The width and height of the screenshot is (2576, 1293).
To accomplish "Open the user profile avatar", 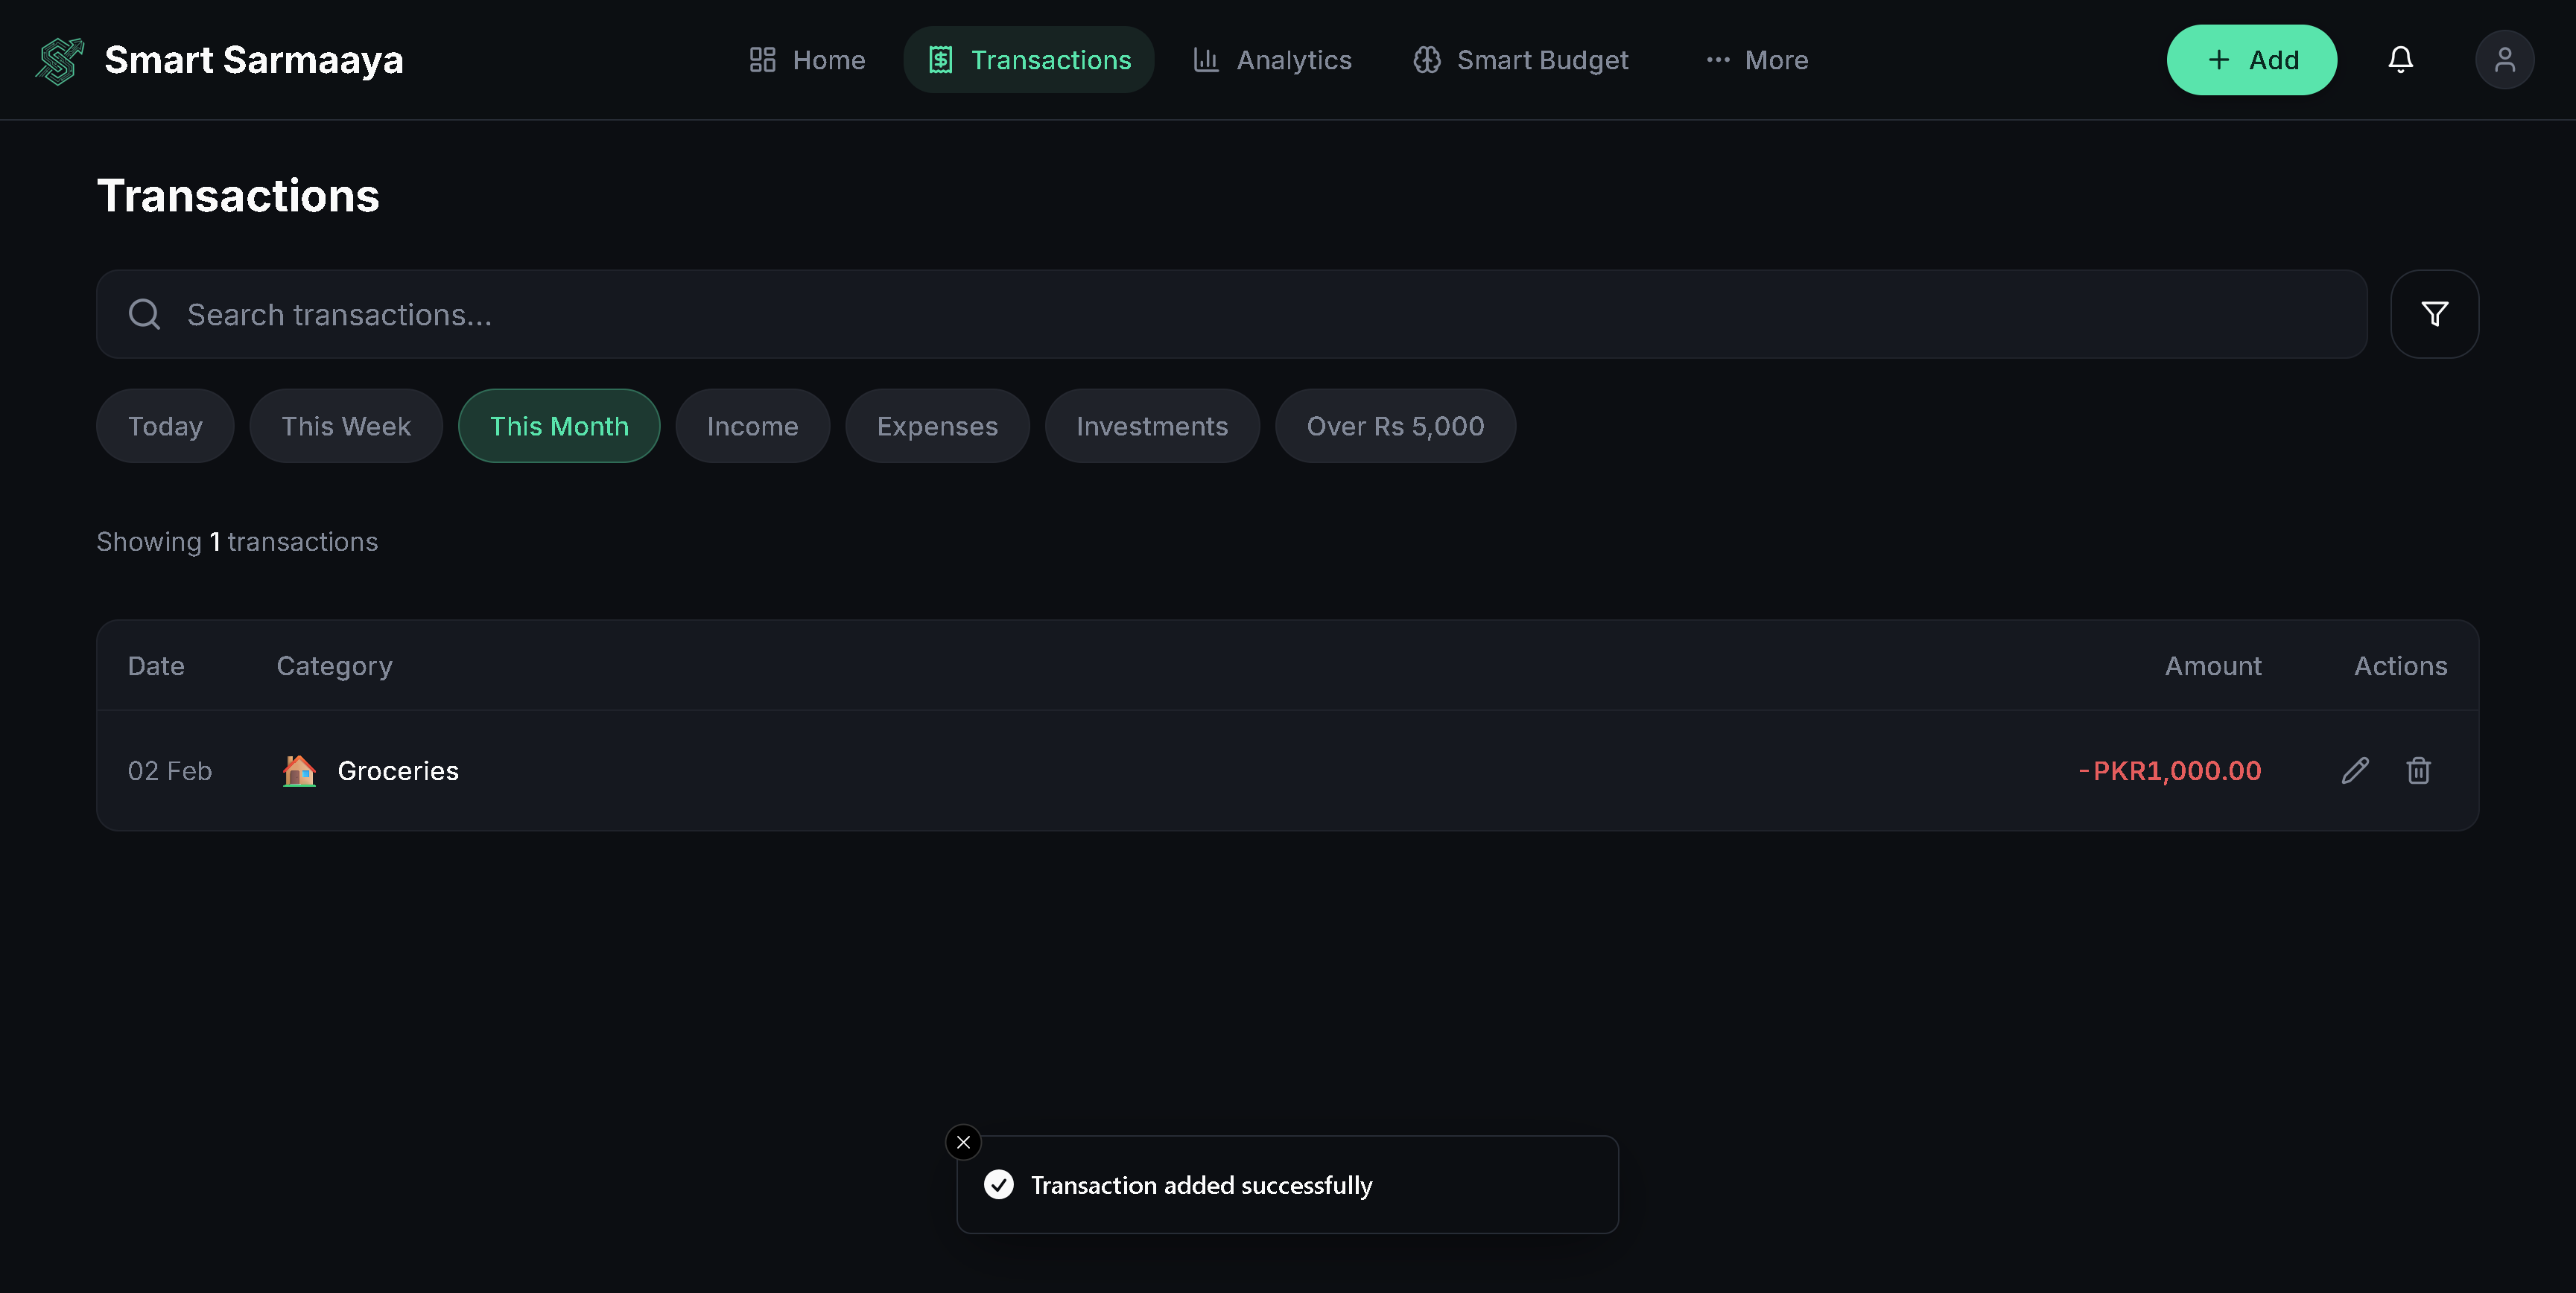I will [x=2504, y=60].
